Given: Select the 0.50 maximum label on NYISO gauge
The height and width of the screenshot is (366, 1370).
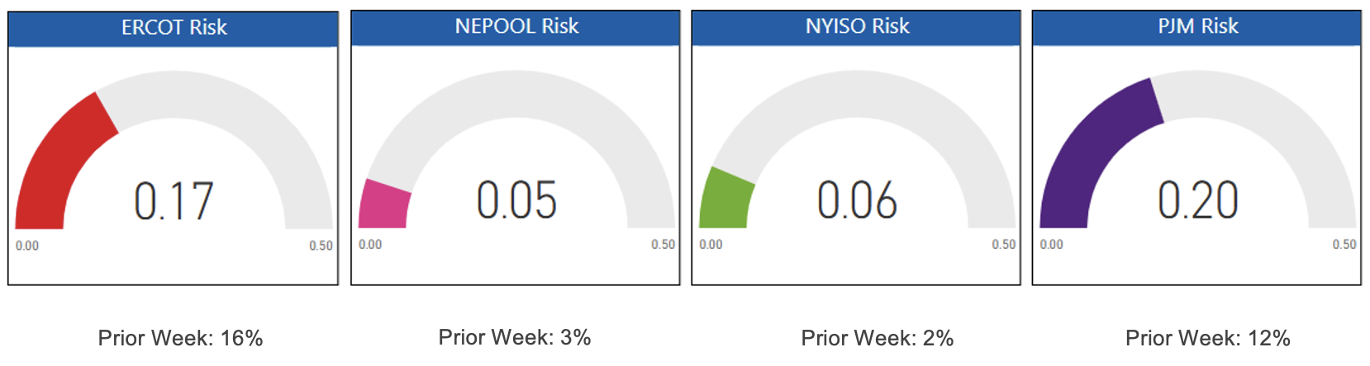Looking at the screenshot, I should 1004,245.
